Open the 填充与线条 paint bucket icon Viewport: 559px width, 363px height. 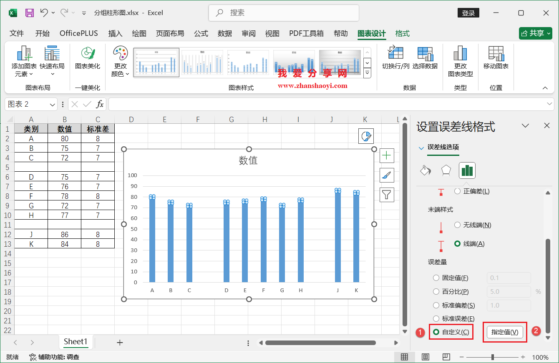pos(426,170)
